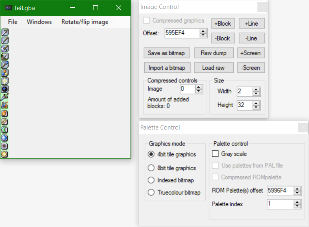
Task: Enable the Gray scale checkbox
Action: click(215, 154)
